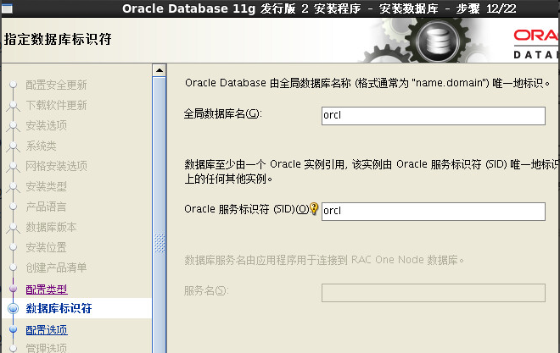
Task: Select the current 数据库标识符 step
Action: [x=59, y=308]
